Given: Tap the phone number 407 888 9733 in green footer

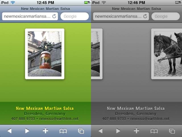Looking at the screenshot, I should pos(23,119).
